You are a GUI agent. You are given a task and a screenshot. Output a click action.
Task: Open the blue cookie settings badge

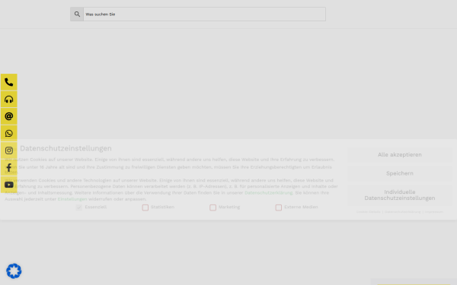coord(14,271)
